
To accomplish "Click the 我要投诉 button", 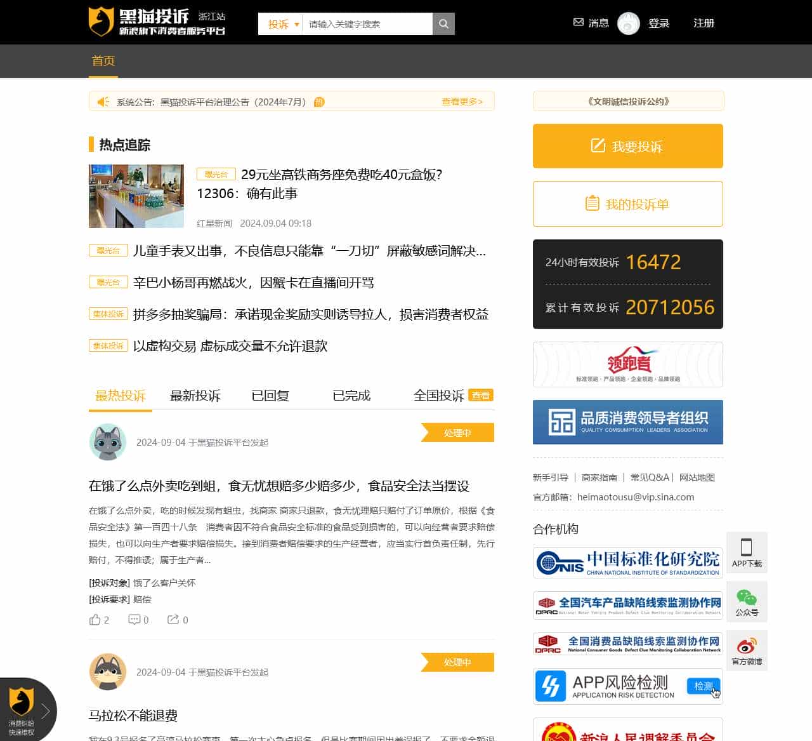I will coord(627,146).
